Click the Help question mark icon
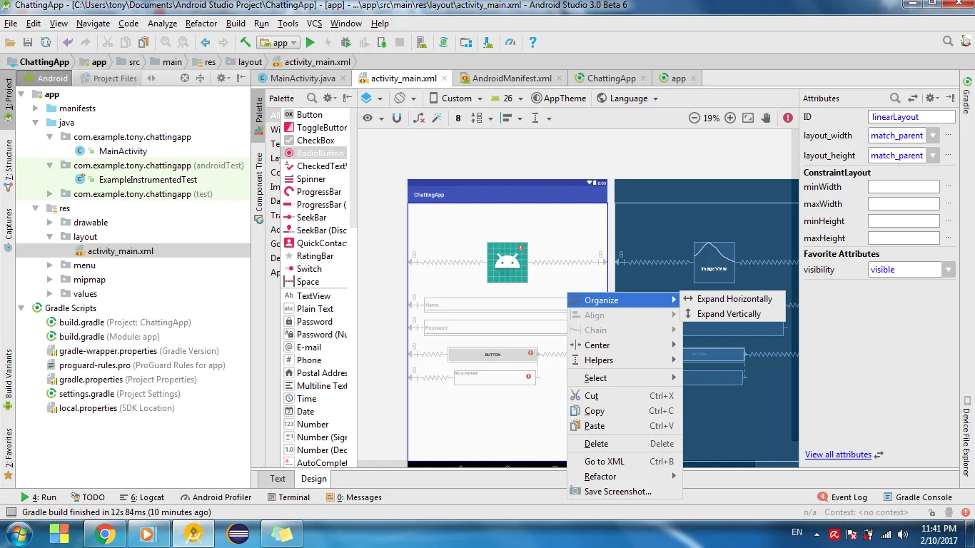The image size is (975, 548). [532, 43]
